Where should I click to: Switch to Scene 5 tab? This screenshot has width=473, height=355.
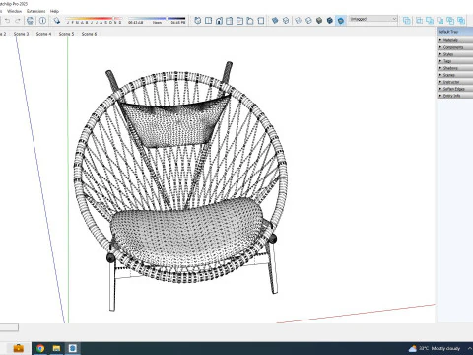pos(66,34)
